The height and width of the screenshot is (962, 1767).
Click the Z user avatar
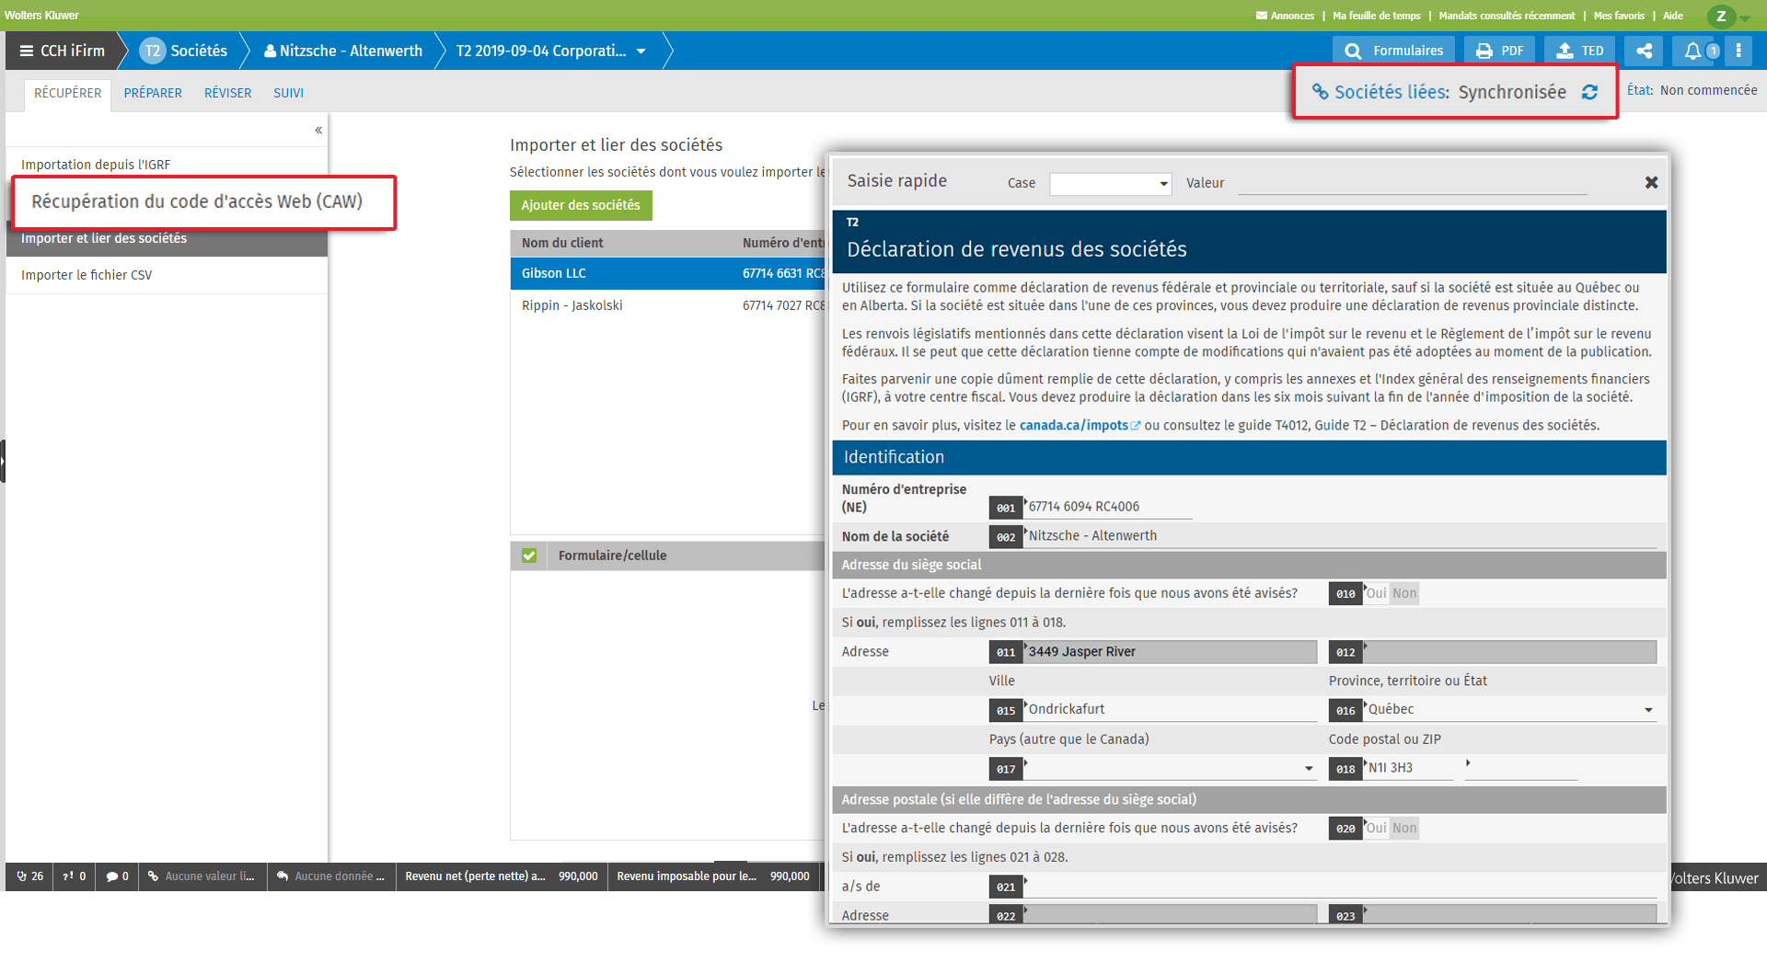(1721, 16)
